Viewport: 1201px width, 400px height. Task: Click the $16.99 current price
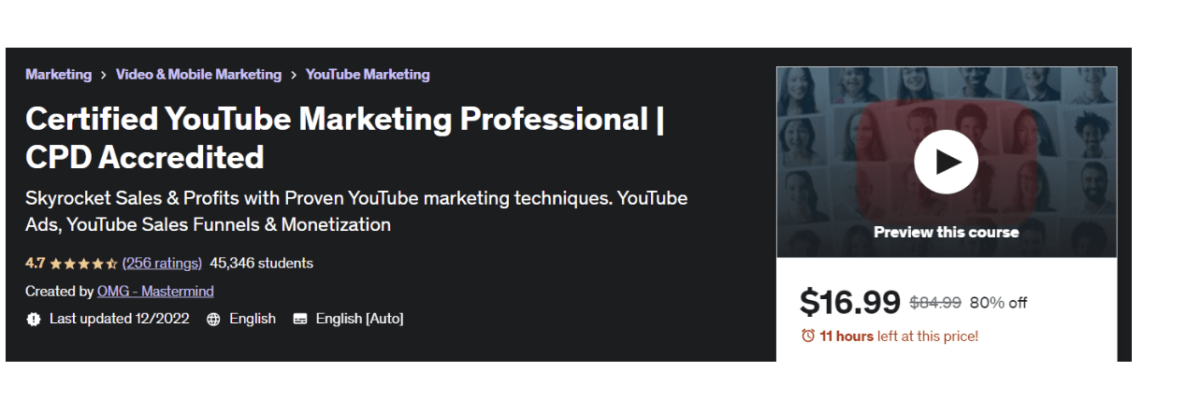pyautogui.click(x=849, y=302)
